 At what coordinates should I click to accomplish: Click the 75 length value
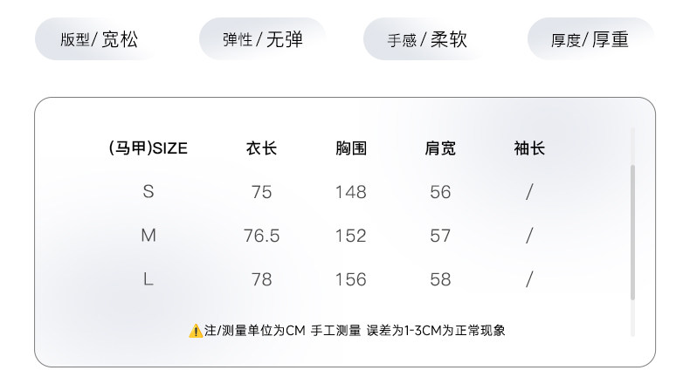point(261,192)
